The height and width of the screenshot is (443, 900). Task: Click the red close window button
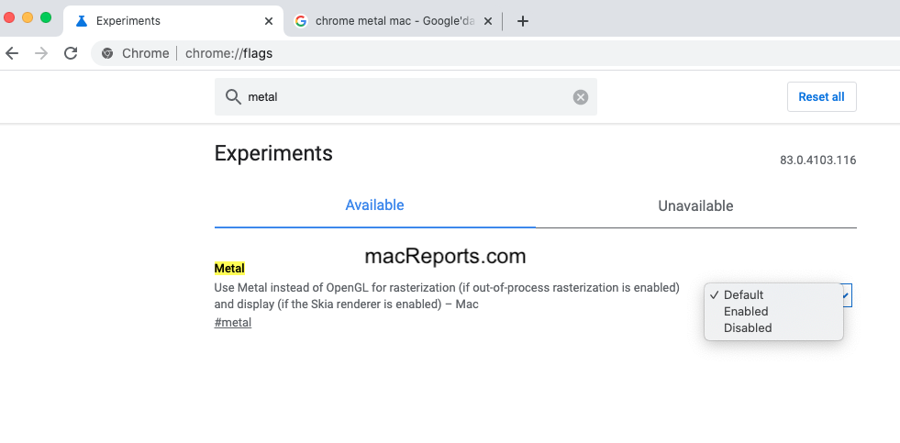click(8, 17)
